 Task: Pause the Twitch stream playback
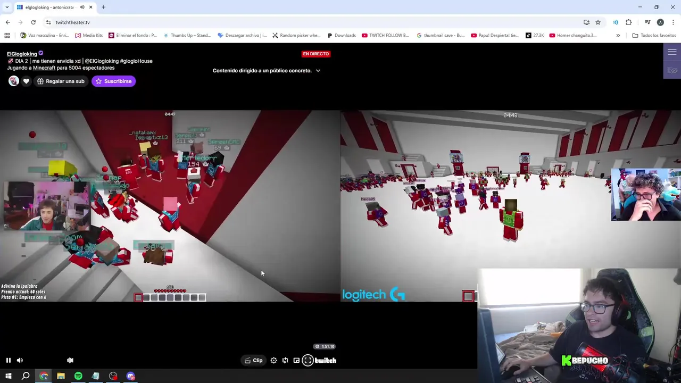(9, 360)
